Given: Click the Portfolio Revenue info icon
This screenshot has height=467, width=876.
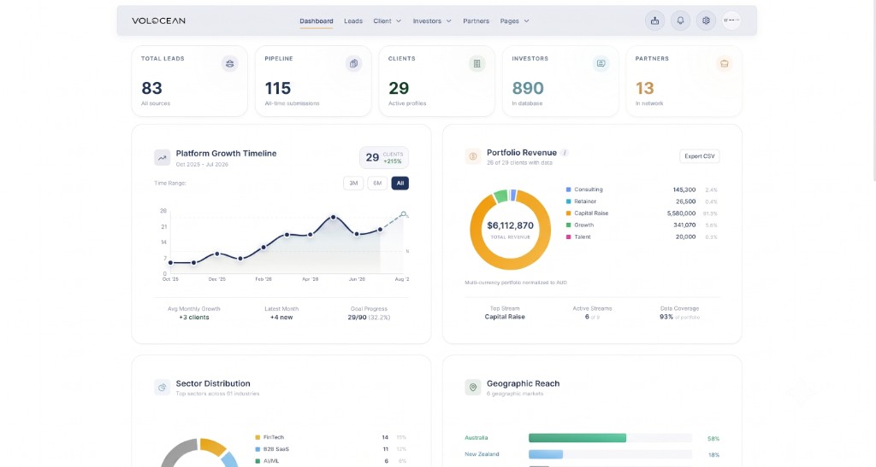Looking at the screenshot, I should 565,153.
